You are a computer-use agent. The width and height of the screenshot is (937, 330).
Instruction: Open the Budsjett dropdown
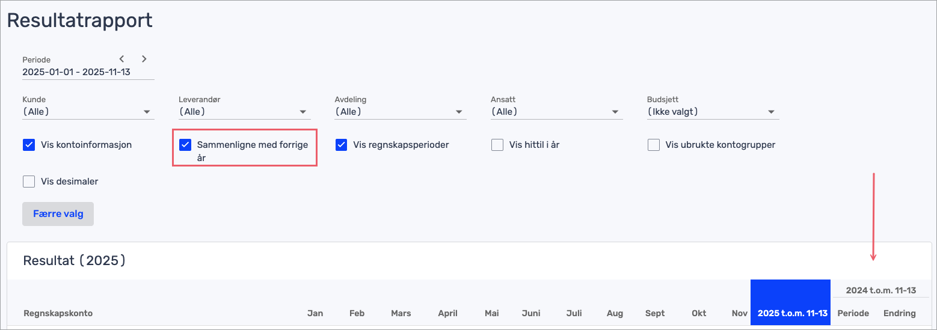point(713,112)
